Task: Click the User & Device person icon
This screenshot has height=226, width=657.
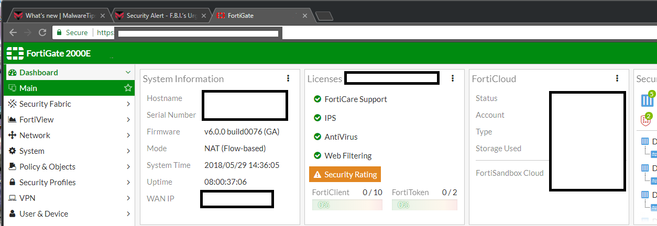Action: click(13, 214)
